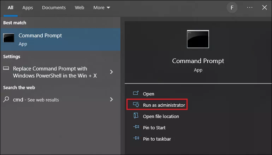Screen dimensions: 272x155
Task: Close the search panel
Action: (x=264, y=7)
